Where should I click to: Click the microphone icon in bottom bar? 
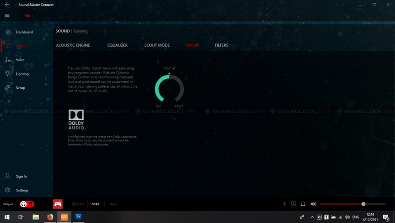click(x=284, y=204)
